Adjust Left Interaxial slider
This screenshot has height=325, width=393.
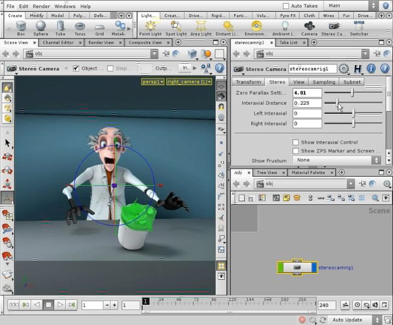pos(354,113)
